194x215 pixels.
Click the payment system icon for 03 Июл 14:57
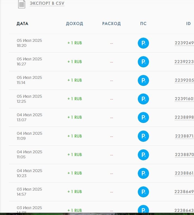point(143,192)
